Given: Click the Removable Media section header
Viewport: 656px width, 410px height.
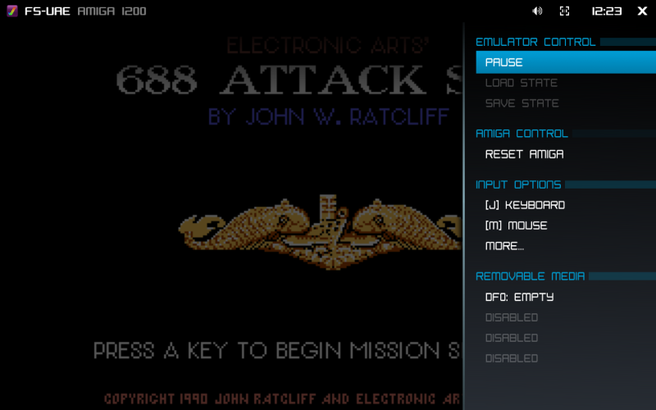Looking at the screenshot, I should (530, 276).
